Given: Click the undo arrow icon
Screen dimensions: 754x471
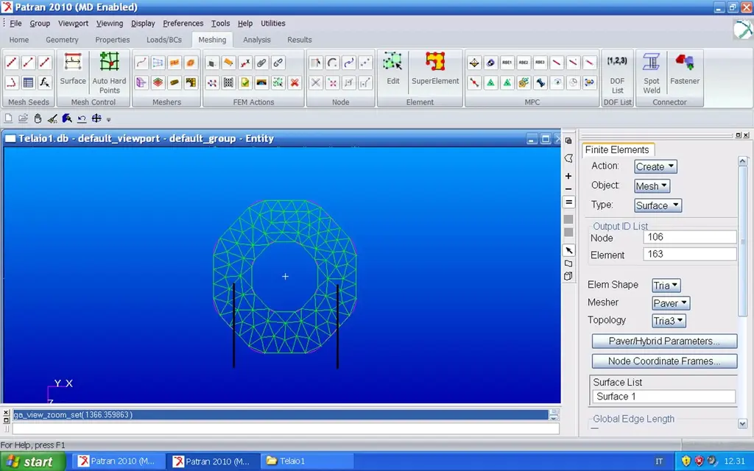Looking at the screenshot, I should click(x=82, y=118).
